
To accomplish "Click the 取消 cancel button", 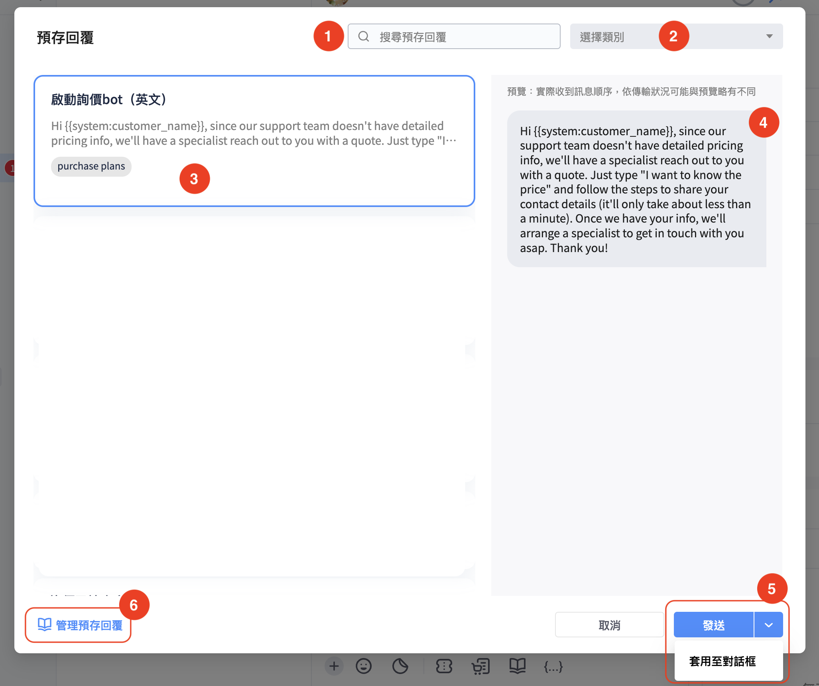I will [609, 625].
